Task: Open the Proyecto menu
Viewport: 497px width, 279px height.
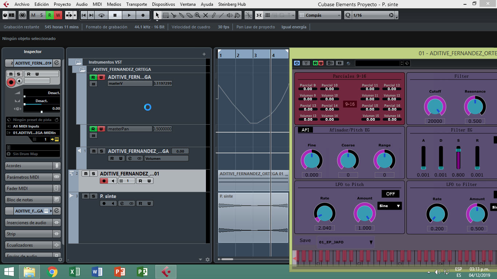Action: (62, 4)
